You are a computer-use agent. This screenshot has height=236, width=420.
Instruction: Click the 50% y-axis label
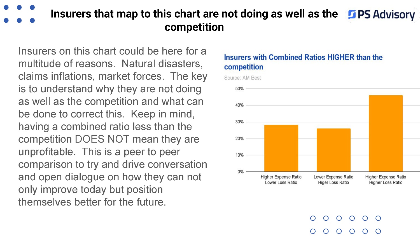pyautogui.click(x=239, y=89)
